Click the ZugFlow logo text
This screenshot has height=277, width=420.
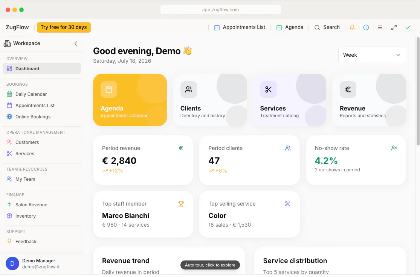17,27
